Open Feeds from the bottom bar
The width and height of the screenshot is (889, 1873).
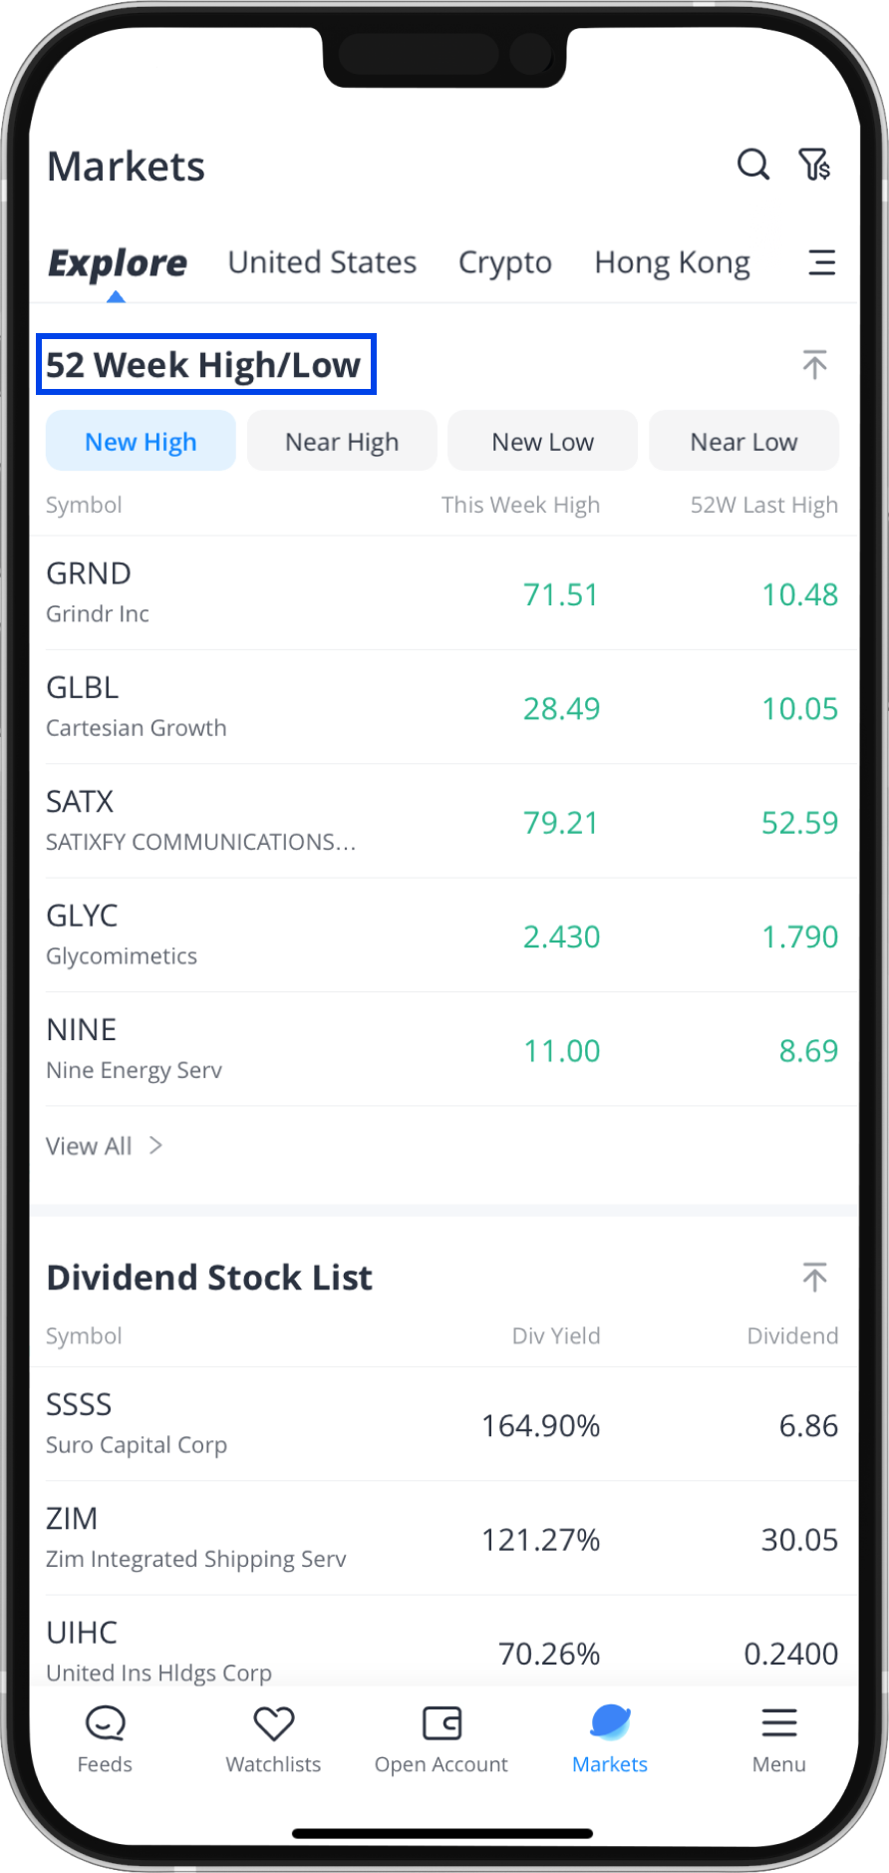tap(105, 1737)
